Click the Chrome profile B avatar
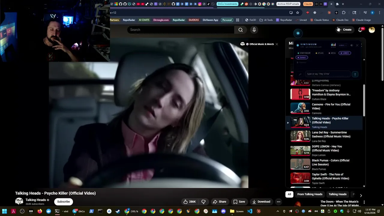The image size is (384, 216). [x=372, y=13]
